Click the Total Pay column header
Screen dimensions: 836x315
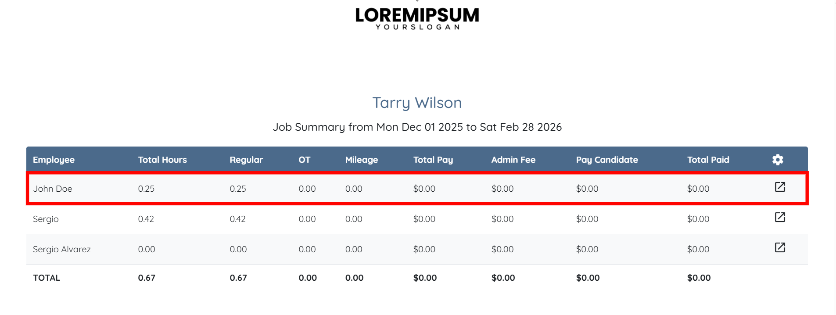click(x=433, y=160)
